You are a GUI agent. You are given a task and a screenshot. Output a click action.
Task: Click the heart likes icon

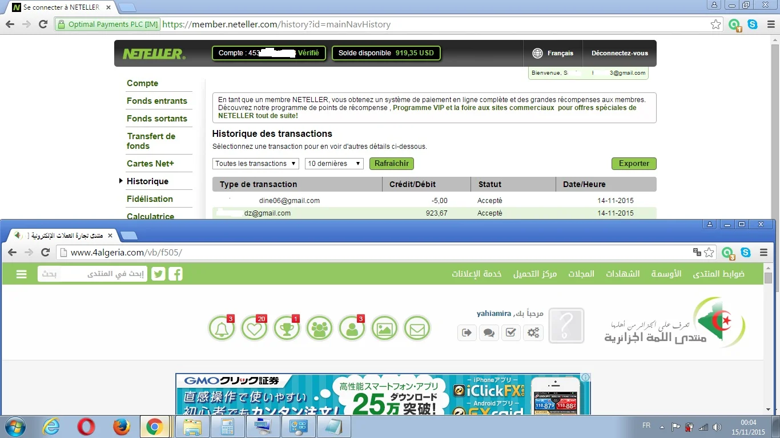coord(254,329)
